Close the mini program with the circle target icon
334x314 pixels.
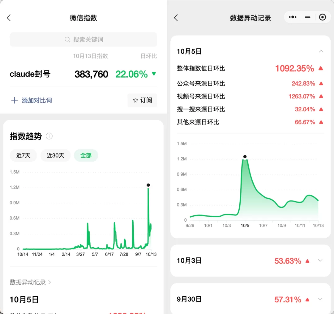coord(322,17)
